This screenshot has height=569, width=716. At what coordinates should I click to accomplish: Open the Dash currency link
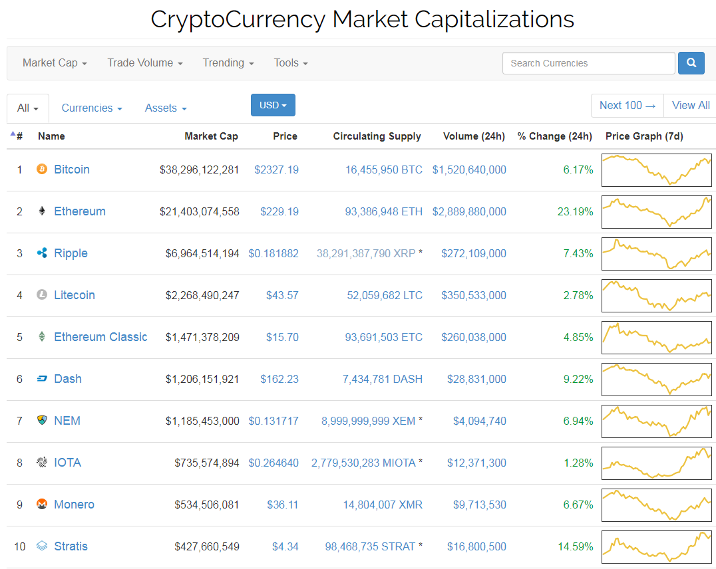point(68,379)
